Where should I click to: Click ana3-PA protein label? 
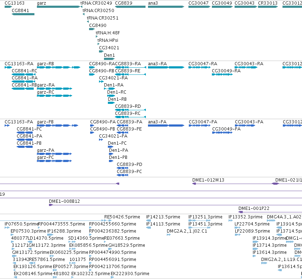point(157,122)
